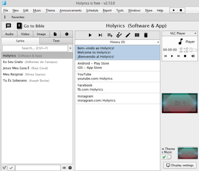Open the Music menu
The width and height of the screenshot is (199, 171).
(37, 11)
